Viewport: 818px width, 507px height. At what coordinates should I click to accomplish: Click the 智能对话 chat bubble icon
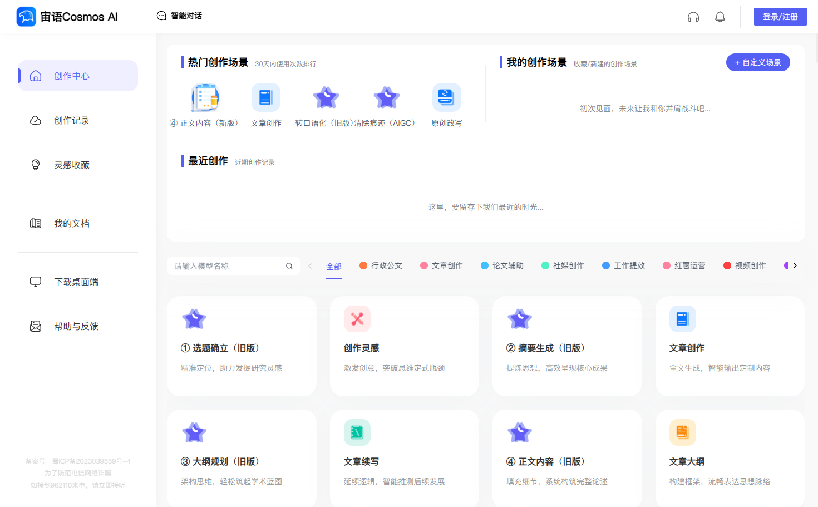[161, 16]
